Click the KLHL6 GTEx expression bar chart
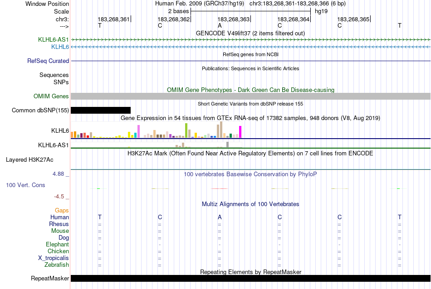The image size is (431, 289). (x=156, y=130)
